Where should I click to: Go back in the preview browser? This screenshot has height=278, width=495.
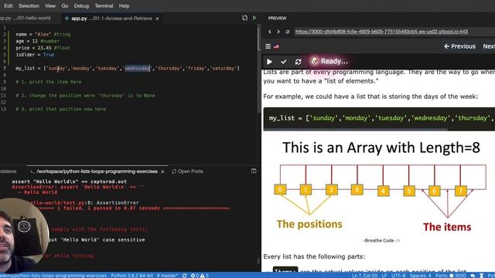270,32
